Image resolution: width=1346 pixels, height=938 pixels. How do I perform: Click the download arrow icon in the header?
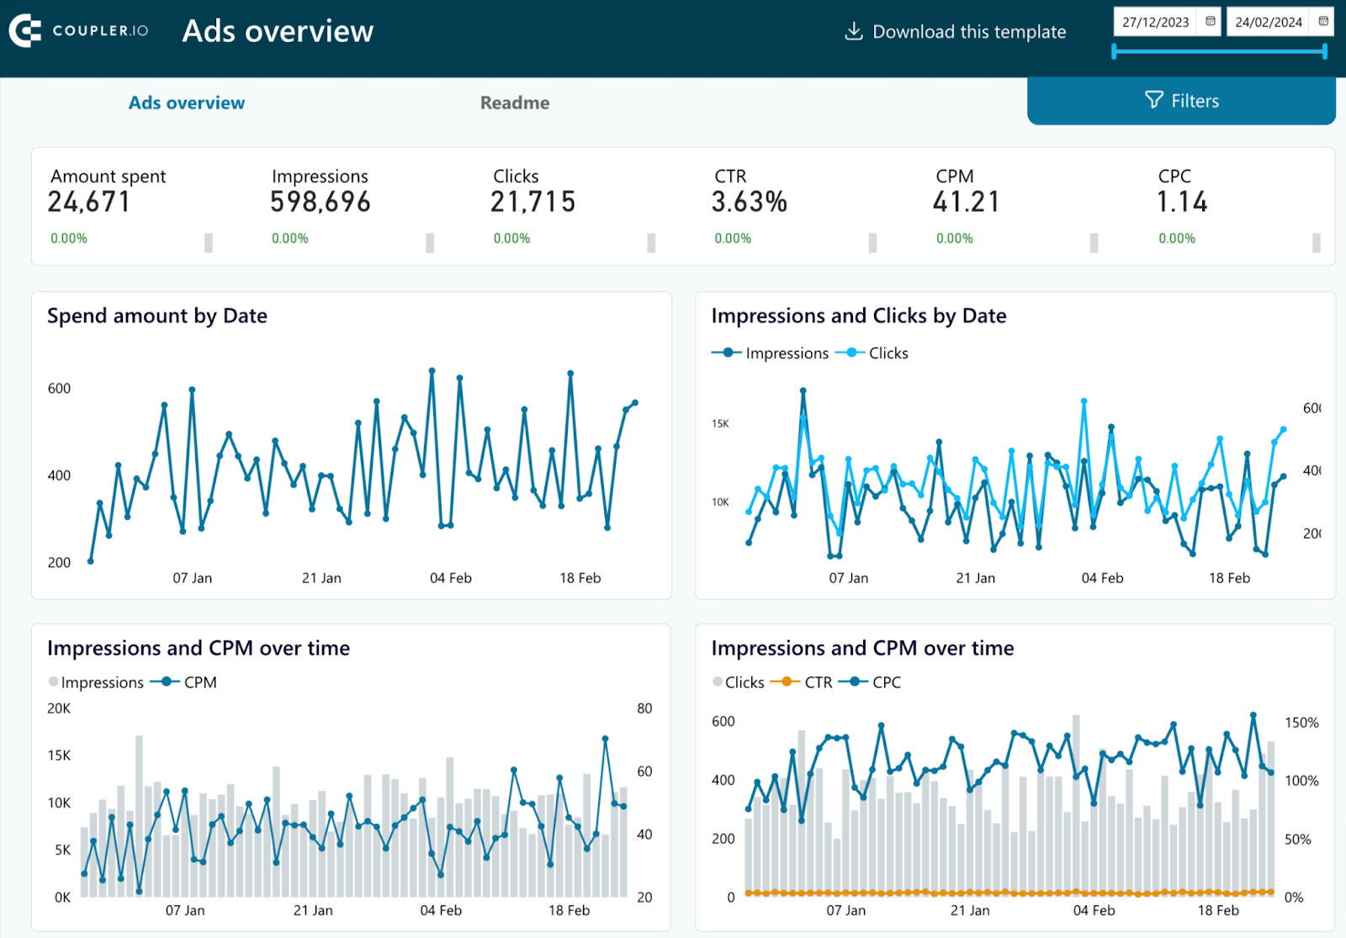pyautogui.click(x=853, y=31)
